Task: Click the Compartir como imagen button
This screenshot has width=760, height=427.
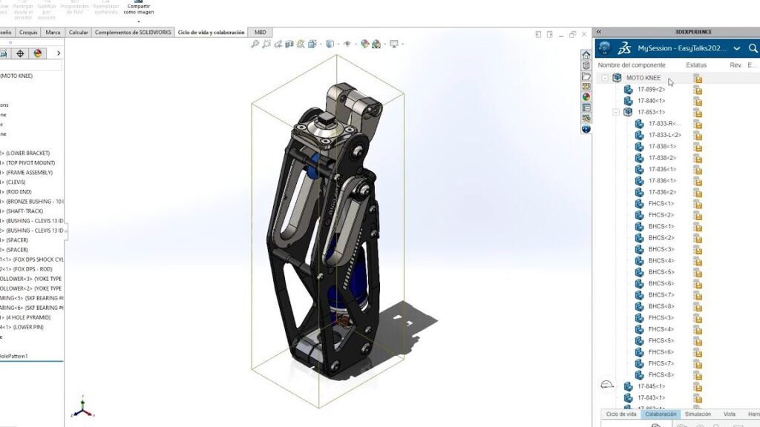Action: 139,9
